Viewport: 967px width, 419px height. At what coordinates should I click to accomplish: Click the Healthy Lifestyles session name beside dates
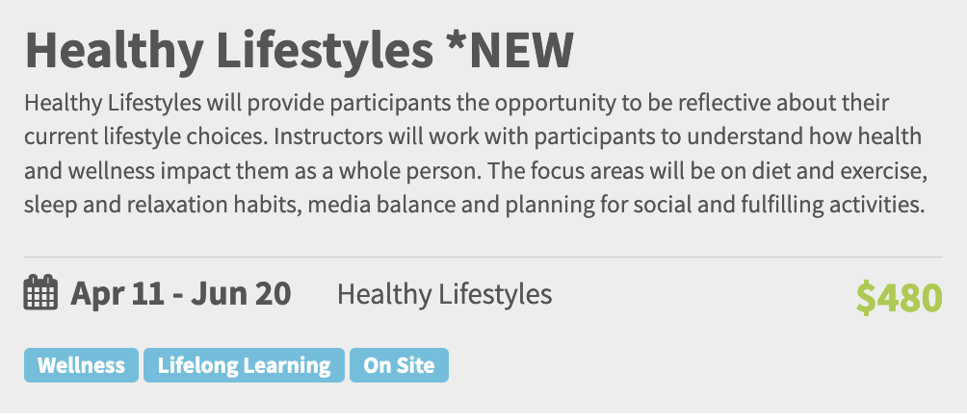[444, 293]
